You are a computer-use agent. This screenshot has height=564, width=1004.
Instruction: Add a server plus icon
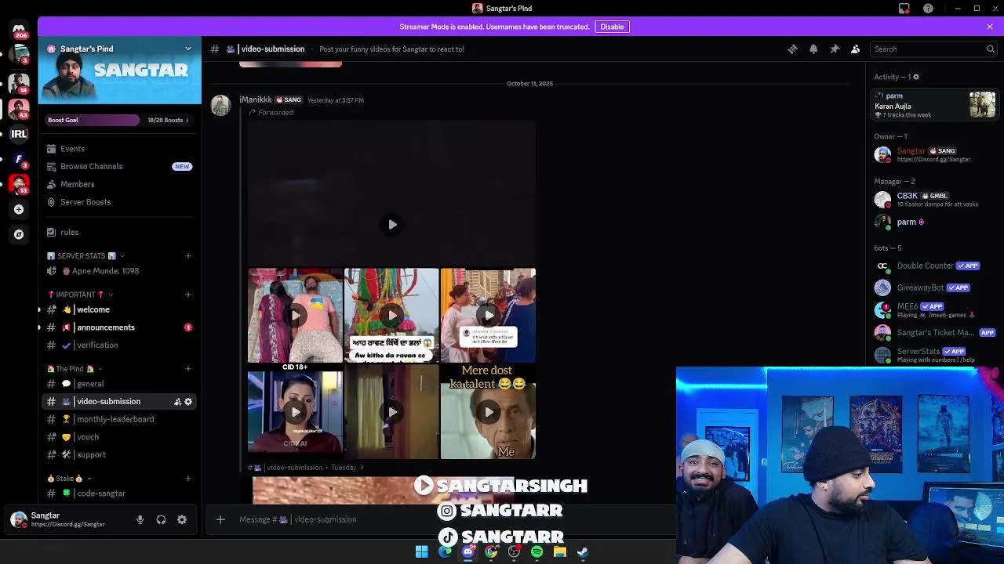[19, 209]
